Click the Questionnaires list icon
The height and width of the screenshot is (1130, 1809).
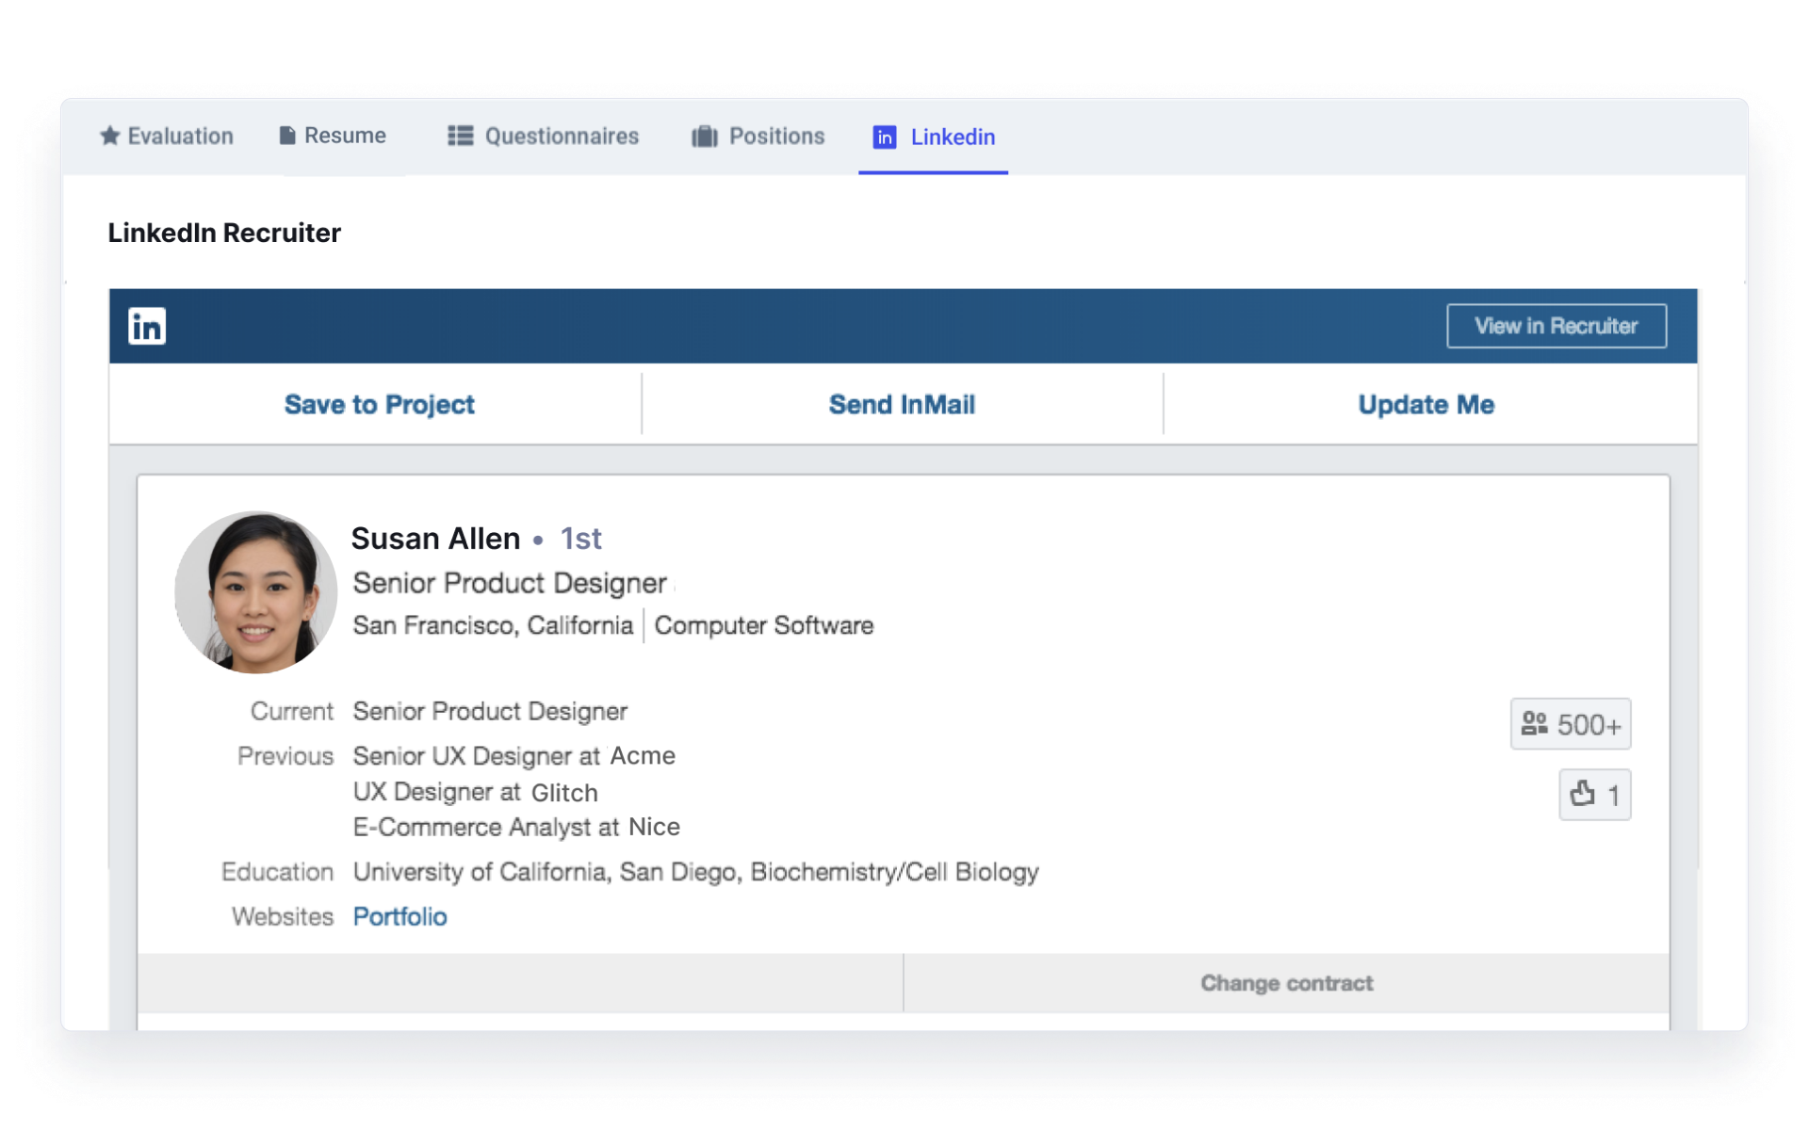pyautogui.click(x=460, y=137)
